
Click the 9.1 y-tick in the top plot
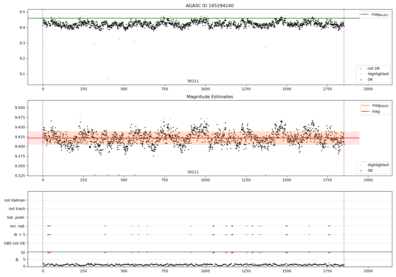22,74
